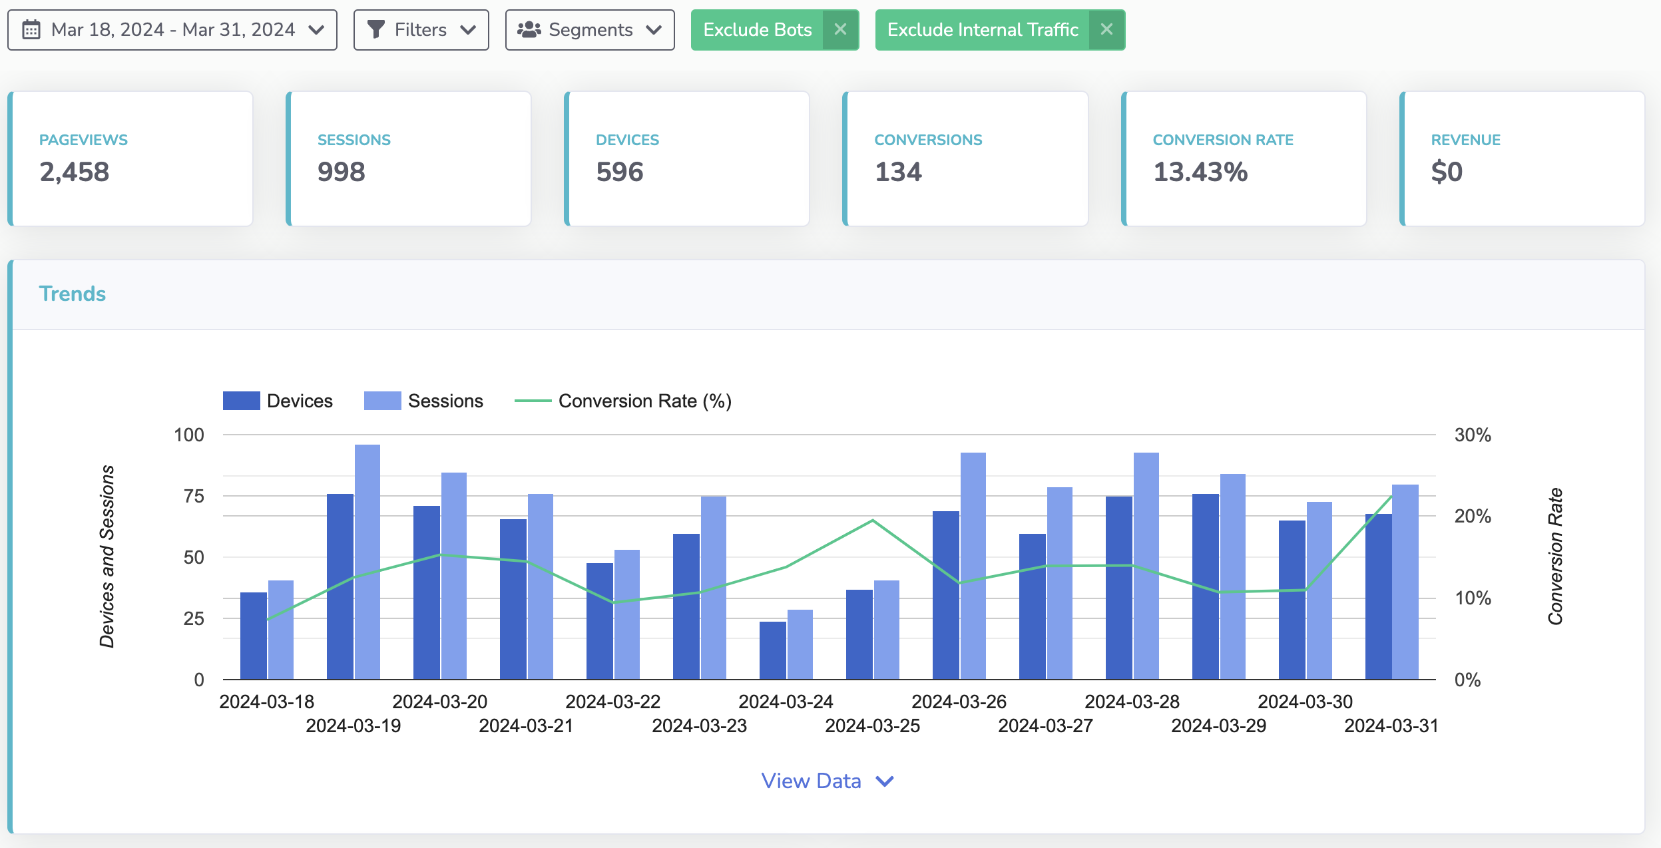This screenshot has height=848, width=1661.
Task: Click the chevron next to View Data
Action: coord(885,781)
